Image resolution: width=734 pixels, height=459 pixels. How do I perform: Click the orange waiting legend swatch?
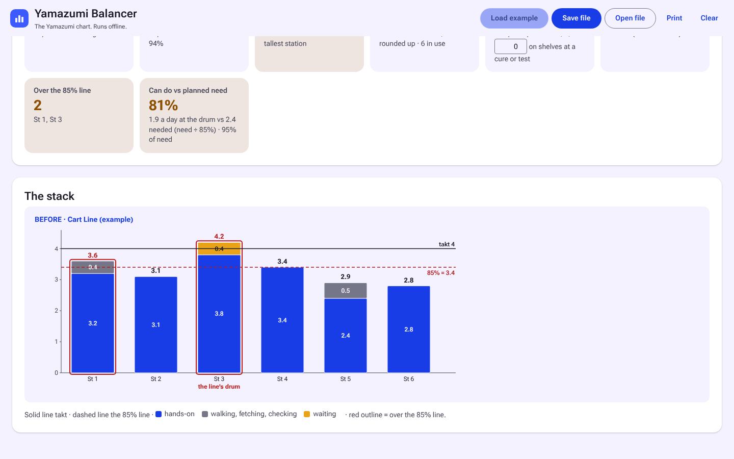tap(307, 414)
